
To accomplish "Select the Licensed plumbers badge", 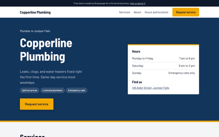I will 52,90.
